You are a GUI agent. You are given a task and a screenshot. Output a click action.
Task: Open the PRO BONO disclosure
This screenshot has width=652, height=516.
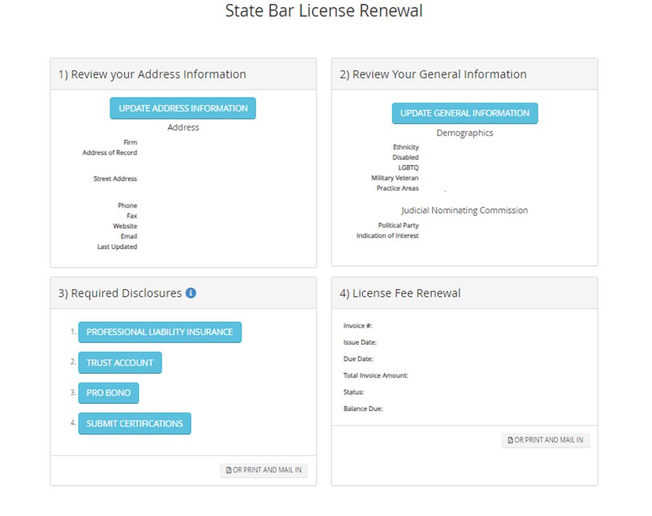point(108,393)
